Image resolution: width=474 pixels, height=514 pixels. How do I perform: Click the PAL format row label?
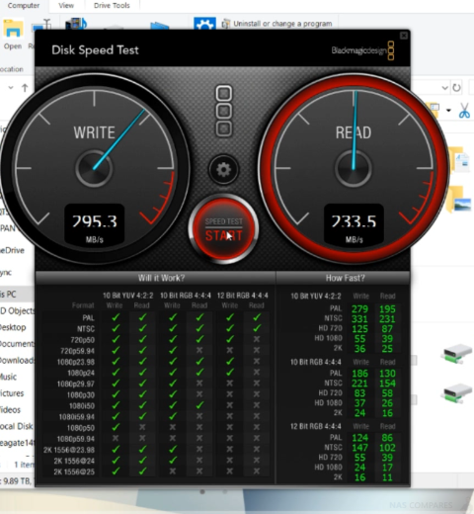[88, 318]
